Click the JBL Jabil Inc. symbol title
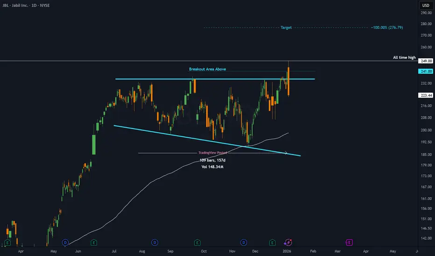The image size is (435, 256). (26, 5)
